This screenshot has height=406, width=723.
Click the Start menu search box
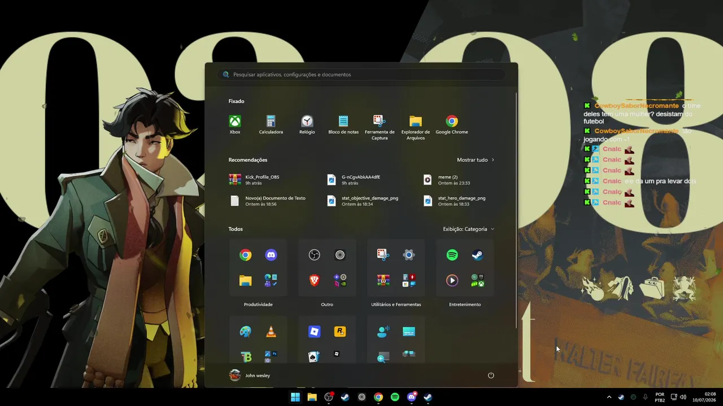pos(361,74)
